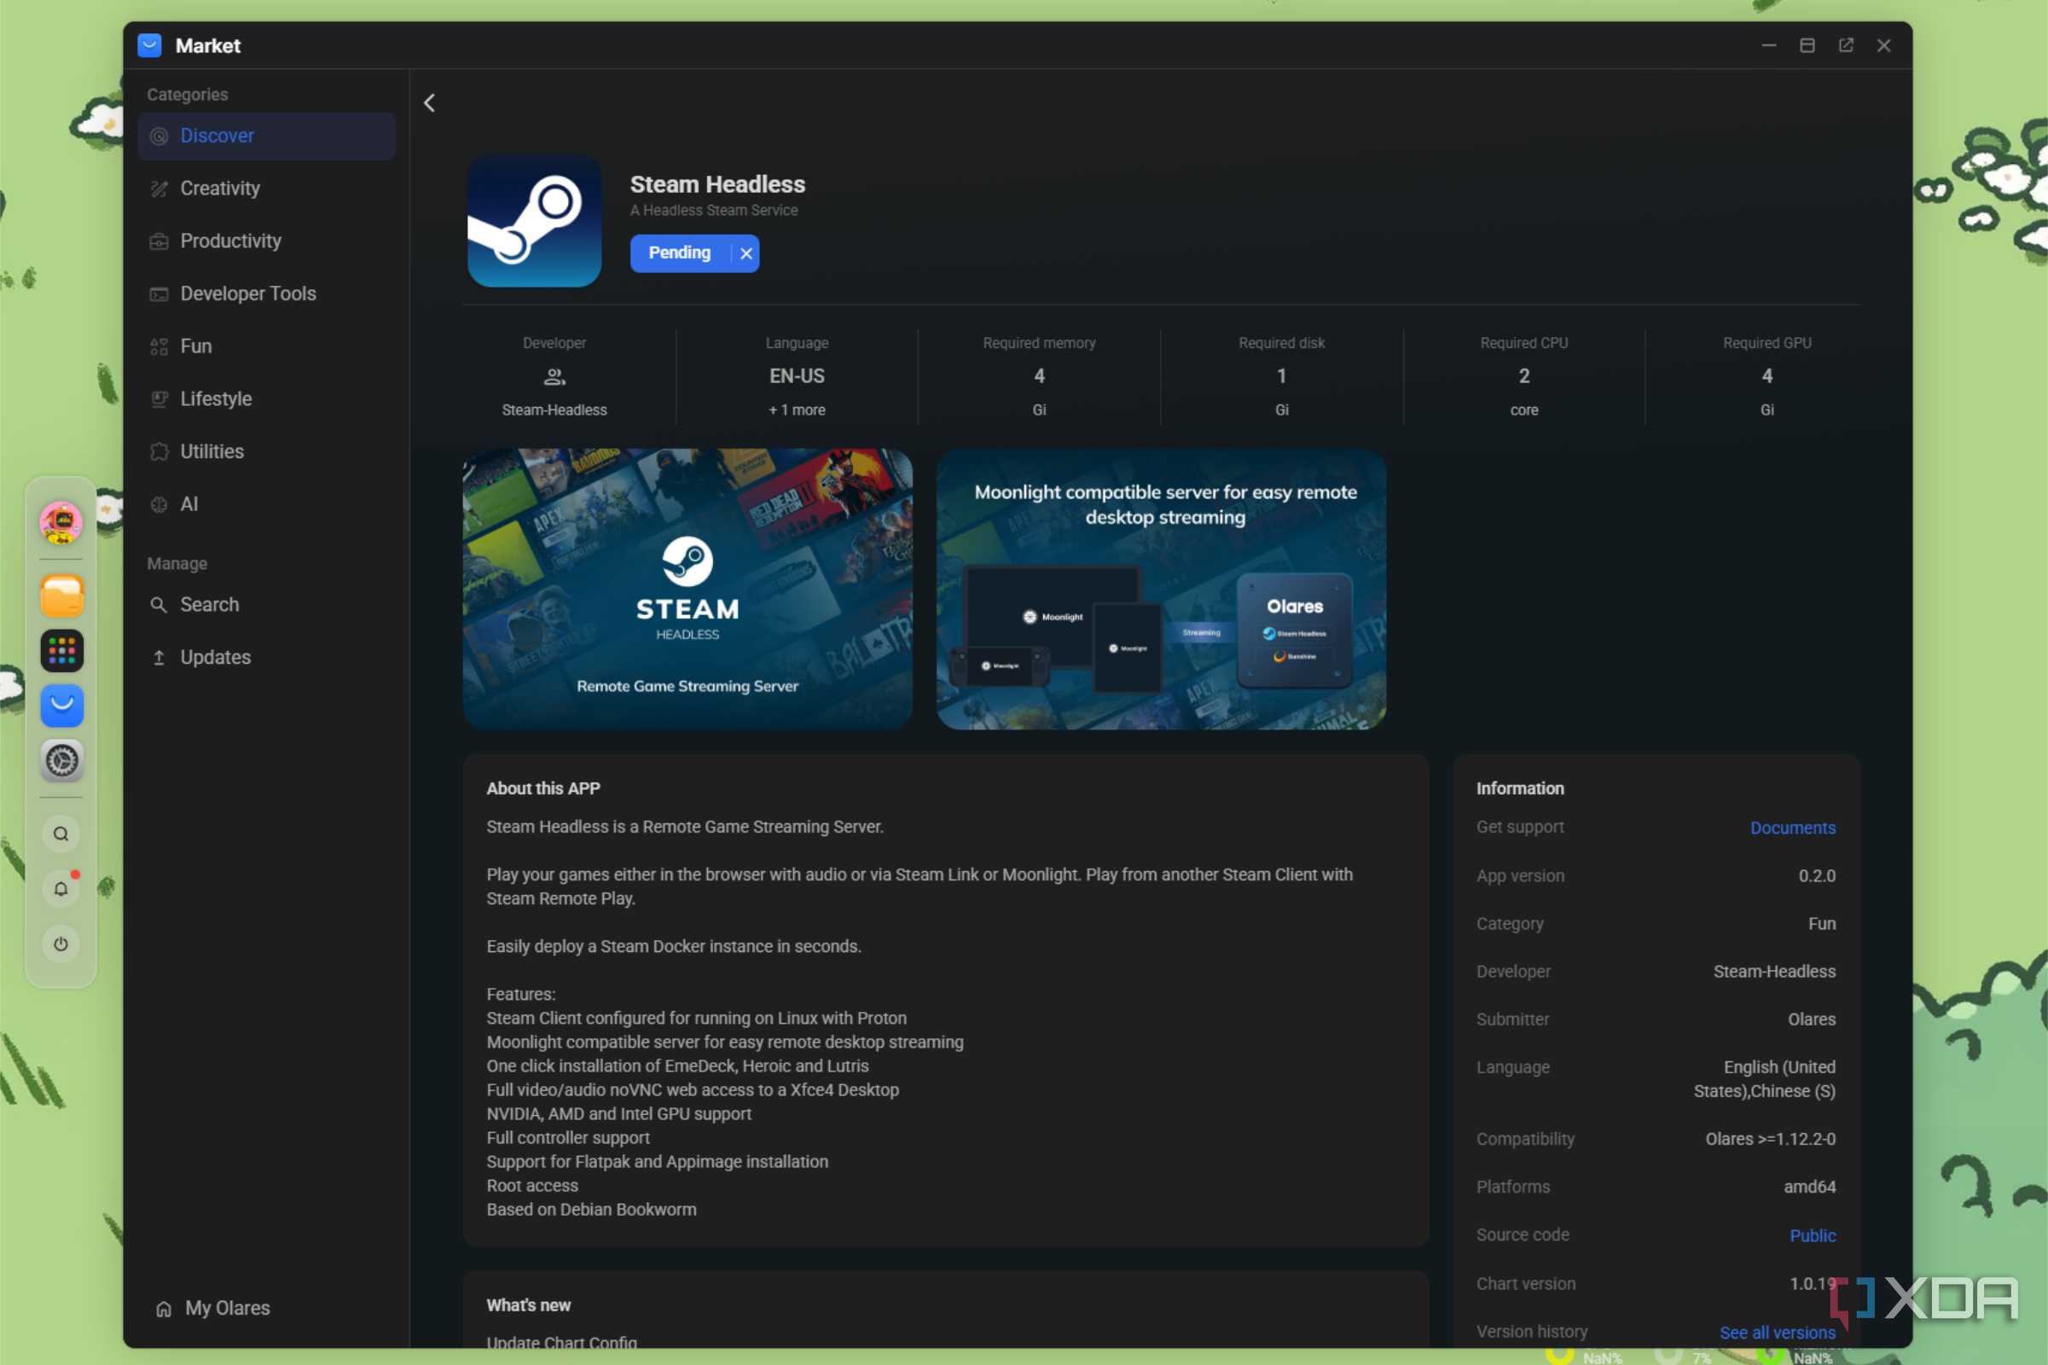Open the user avatar in dock
2048x1365 pixels.
pos(61,521)
